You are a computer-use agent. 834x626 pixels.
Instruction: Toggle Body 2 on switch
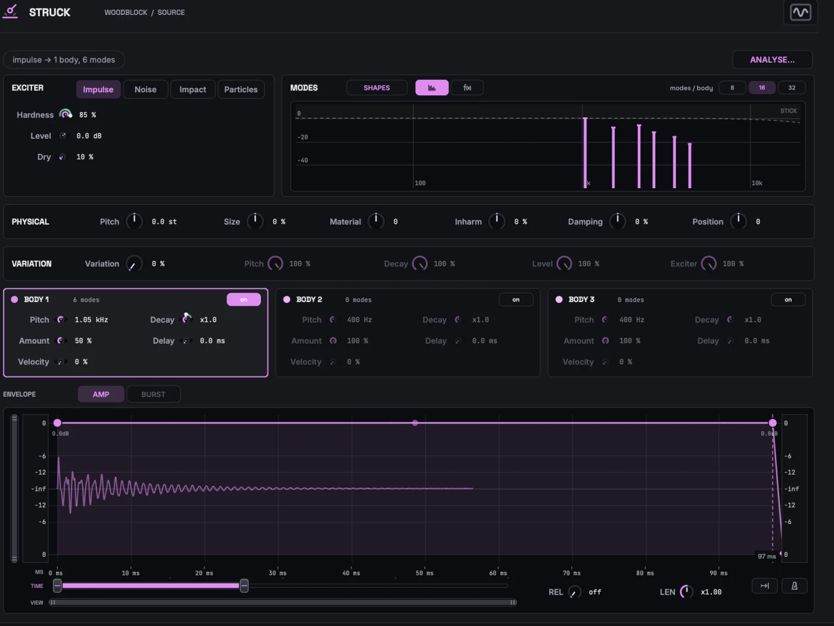(516, 300)
